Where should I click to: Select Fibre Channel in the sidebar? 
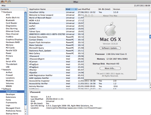point(12,34)
